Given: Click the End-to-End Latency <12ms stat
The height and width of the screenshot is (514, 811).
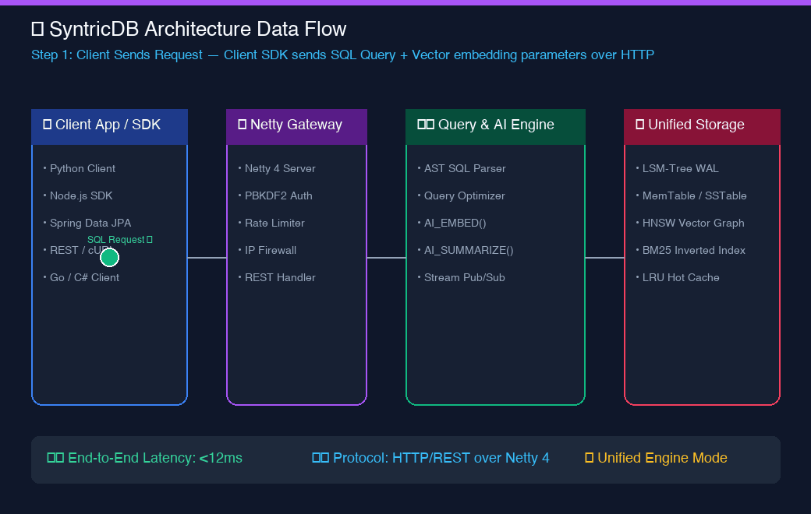Looking at the screenshot, I should click(145, 458).
